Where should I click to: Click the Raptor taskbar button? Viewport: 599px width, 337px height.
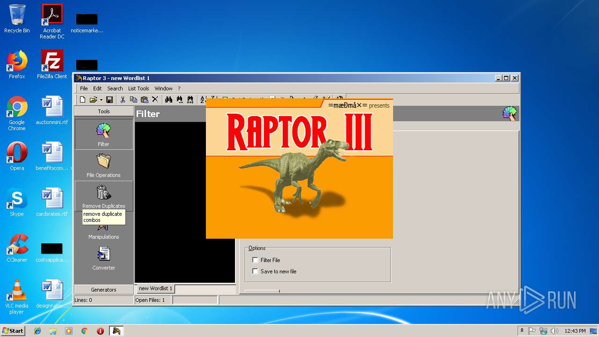(x=116, y=331)
